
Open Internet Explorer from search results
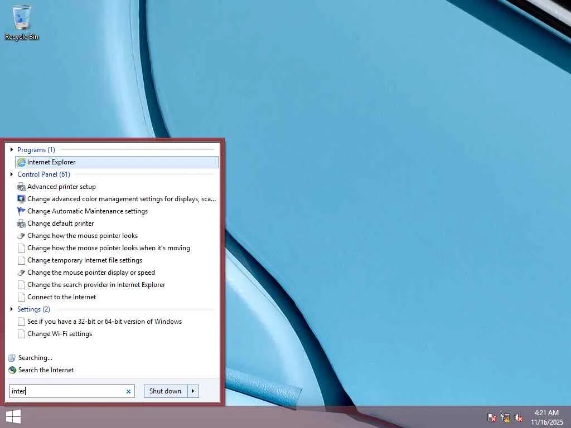[x=117, y=162]
